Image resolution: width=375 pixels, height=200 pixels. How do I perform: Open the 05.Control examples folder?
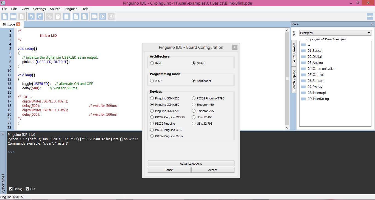coord(312,75)
